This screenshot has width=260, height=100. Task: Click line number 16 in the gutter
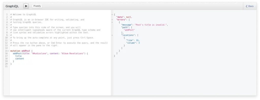click(x=6, y=54)
